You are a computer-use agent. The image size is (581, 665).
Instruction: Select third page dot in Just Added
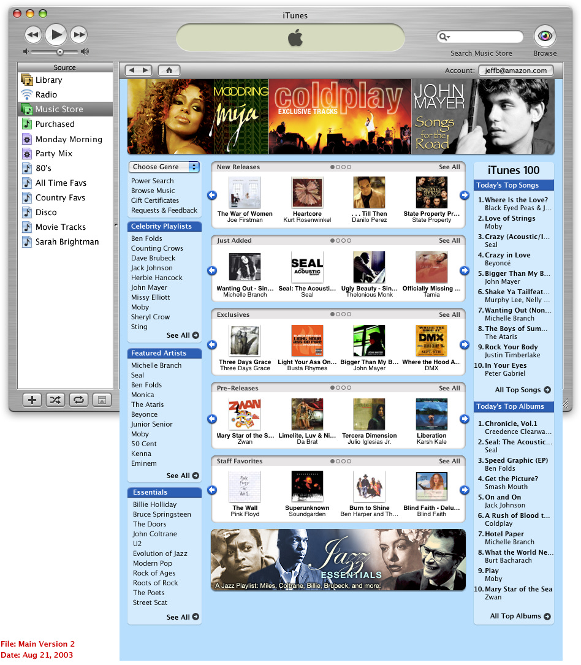coord(343,240)
